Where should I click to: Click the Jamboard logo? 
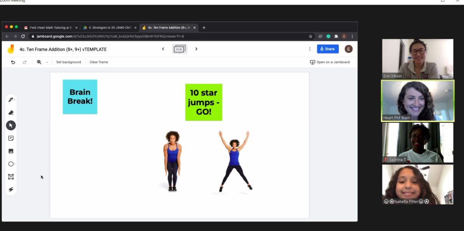[11, 49]
